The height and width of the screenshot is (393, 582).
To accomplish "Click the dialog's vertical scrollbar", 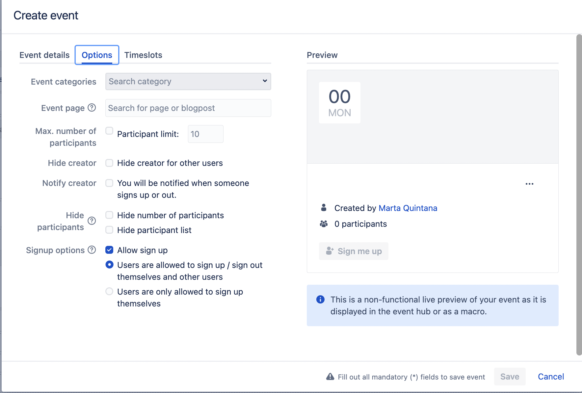I will 579,195.
